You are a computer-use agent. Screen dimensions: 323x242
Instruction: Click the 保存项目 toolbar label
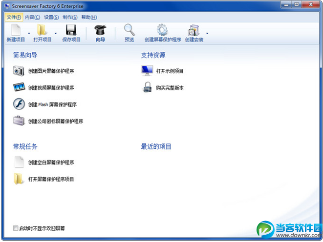point(71,40)
